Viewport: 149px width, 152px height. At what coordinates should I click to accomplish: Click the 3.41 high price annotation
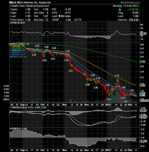coord(37,46)
